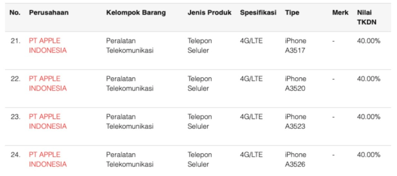
Task: Select the Kelompok Barang column header
Action: [x=136, y=13]
